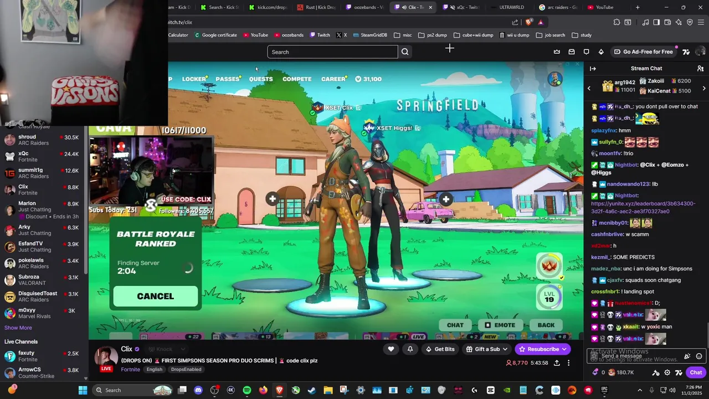Open the media control music note icon
The width and height of the screenshot is (709, 399).
point(645,22)
